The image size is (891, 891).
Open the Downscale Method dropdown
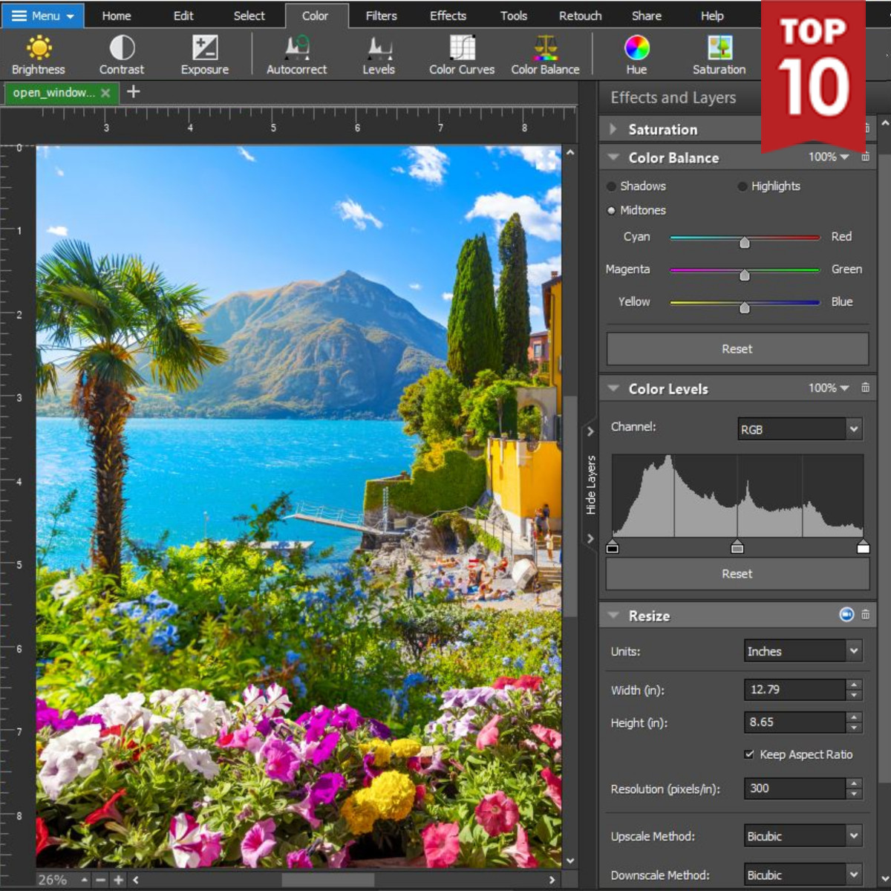pyautogui.click(x=803, y=875)
